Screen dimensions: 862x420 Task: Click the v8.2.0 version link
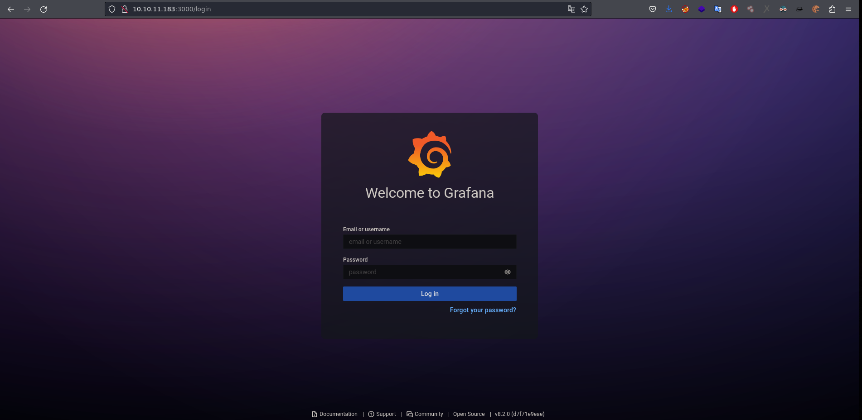tap(519, 414)
